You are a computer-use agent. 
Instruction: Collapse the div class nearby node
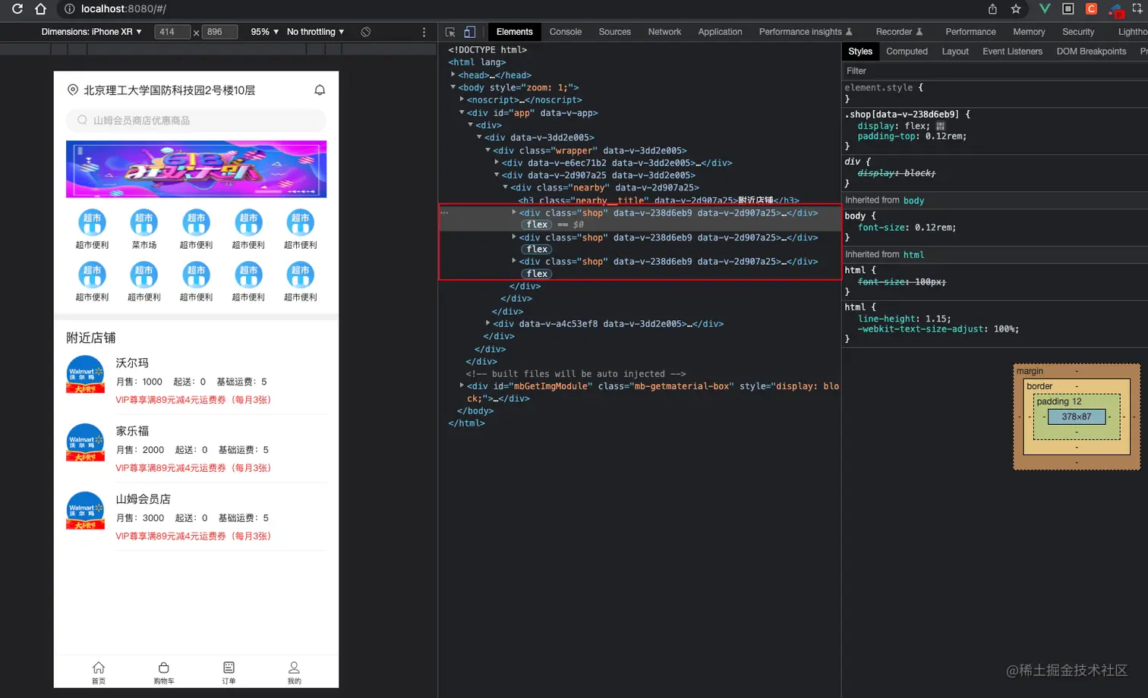tap(506, 187)
